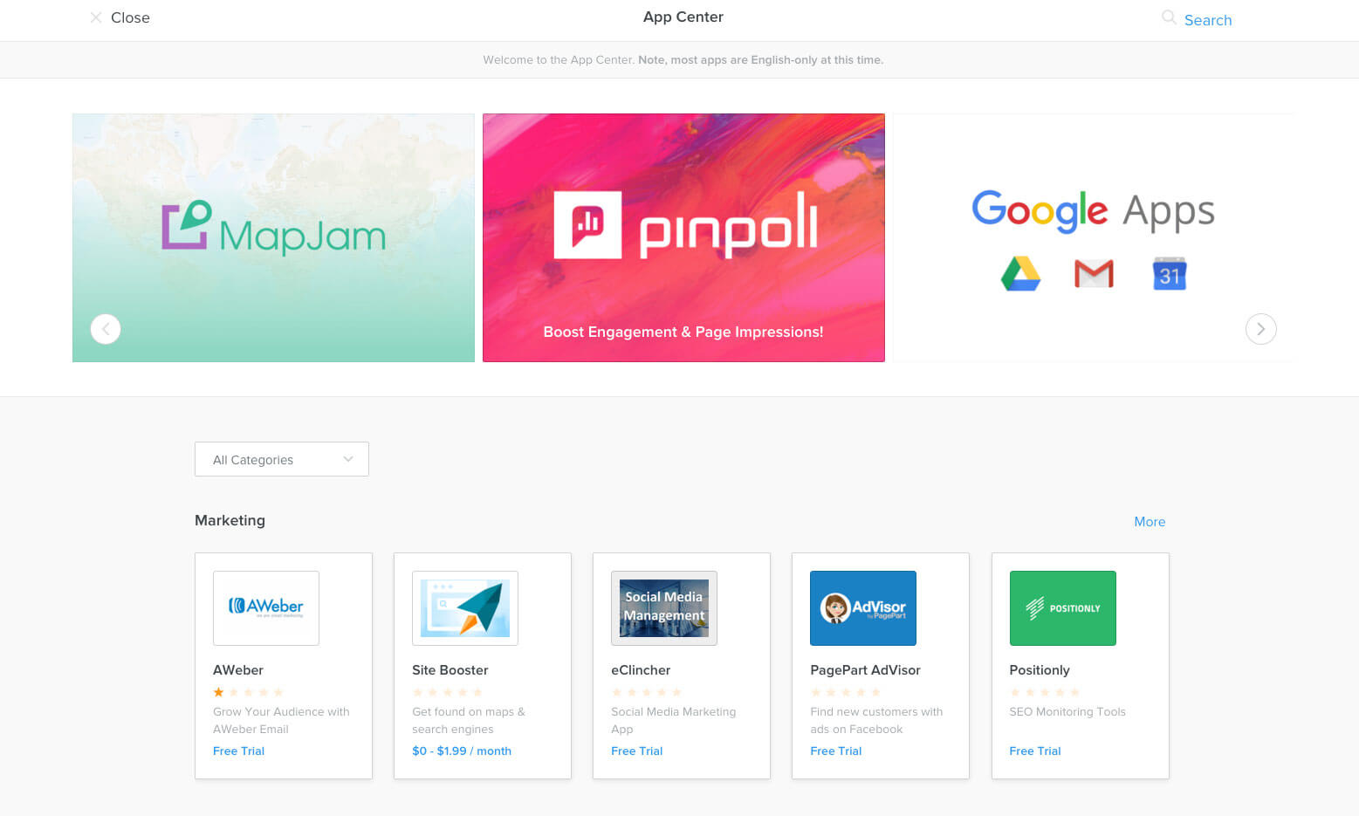Screen dimensions: 1359x816
Task: Click 'Grow Your Audience with AWeber Email' text
Action: click(x=281, y=720)
